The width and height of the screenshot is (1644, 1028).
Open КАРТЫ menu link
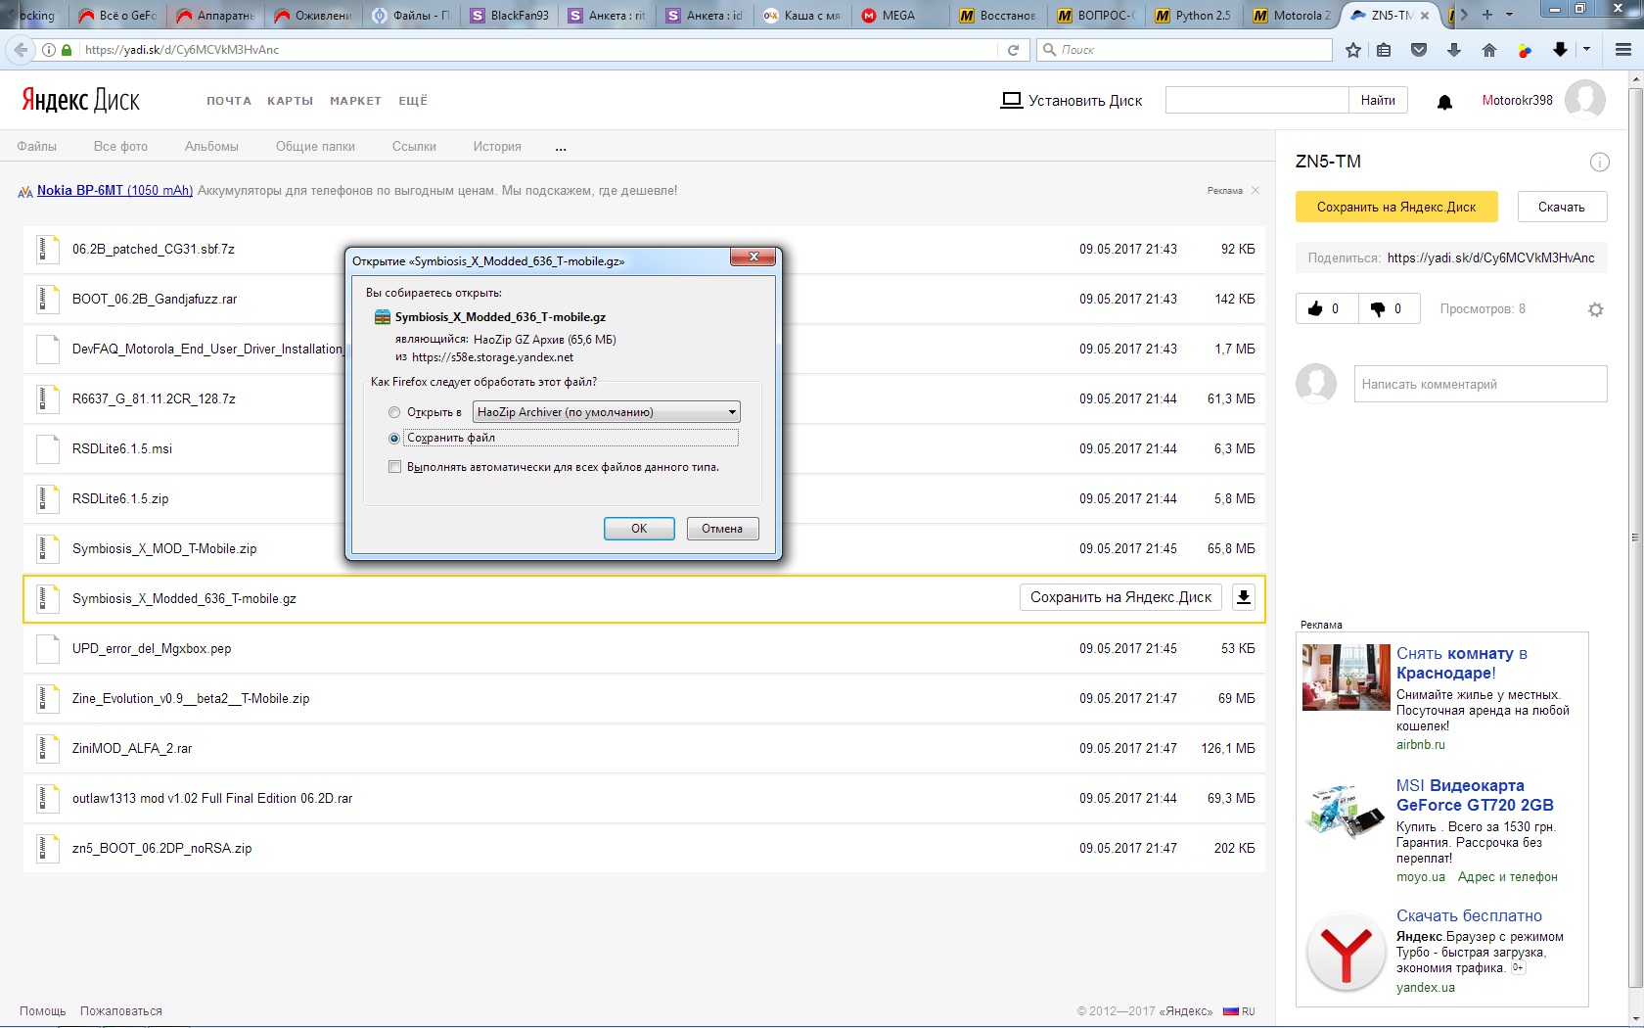pyautogui.click(x=291, y=101)
